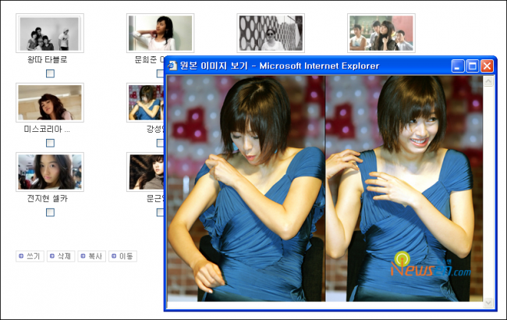Open the 전지현 셀카 thumbnail

click(50, 172)
